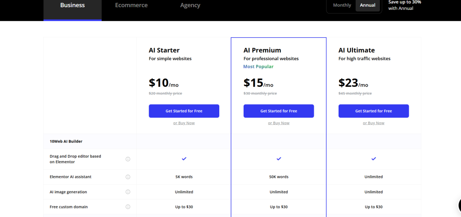Click the 10Web AI Builder section header
Screen dimensions: 461x217
tap(66, 142)
